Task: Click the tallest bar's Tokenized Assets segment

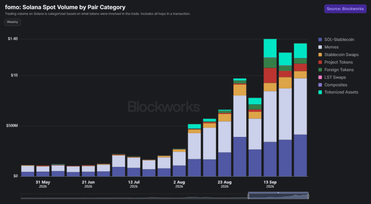Action: click(x=270, y=48)
